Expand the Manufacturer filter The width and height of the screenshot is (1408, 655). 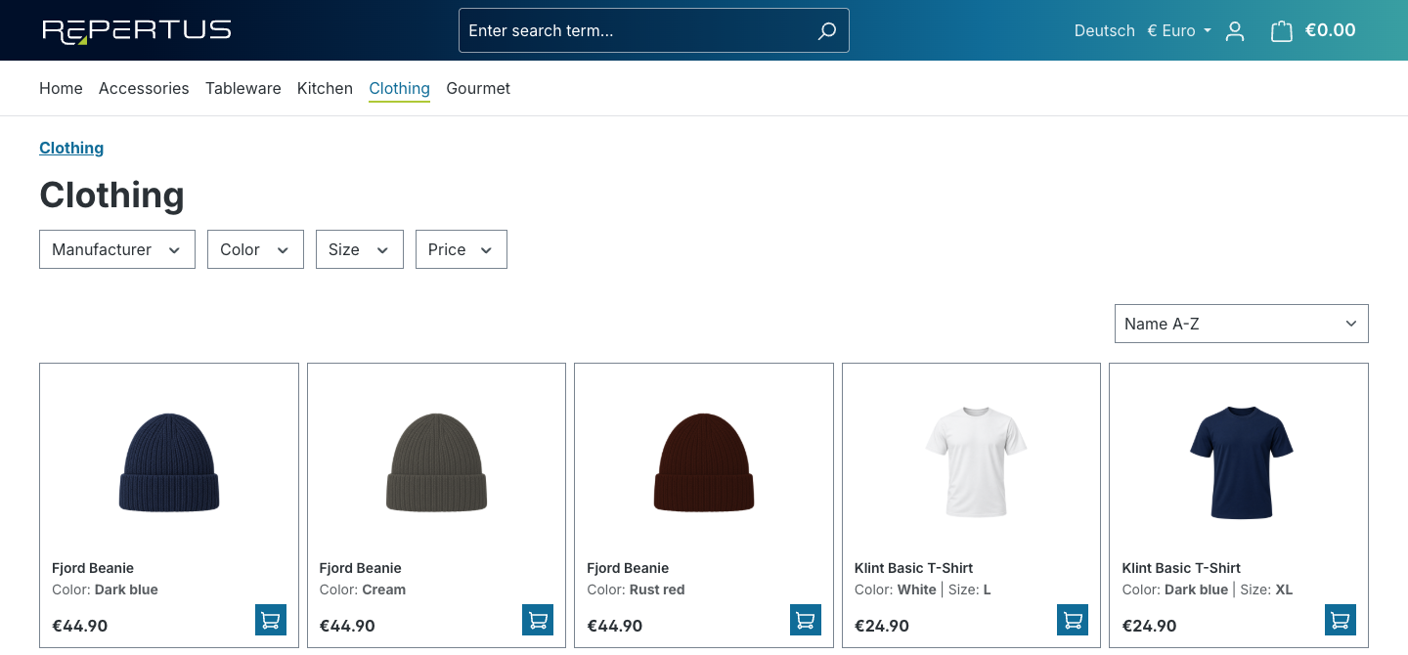click(x=117, y=249)
